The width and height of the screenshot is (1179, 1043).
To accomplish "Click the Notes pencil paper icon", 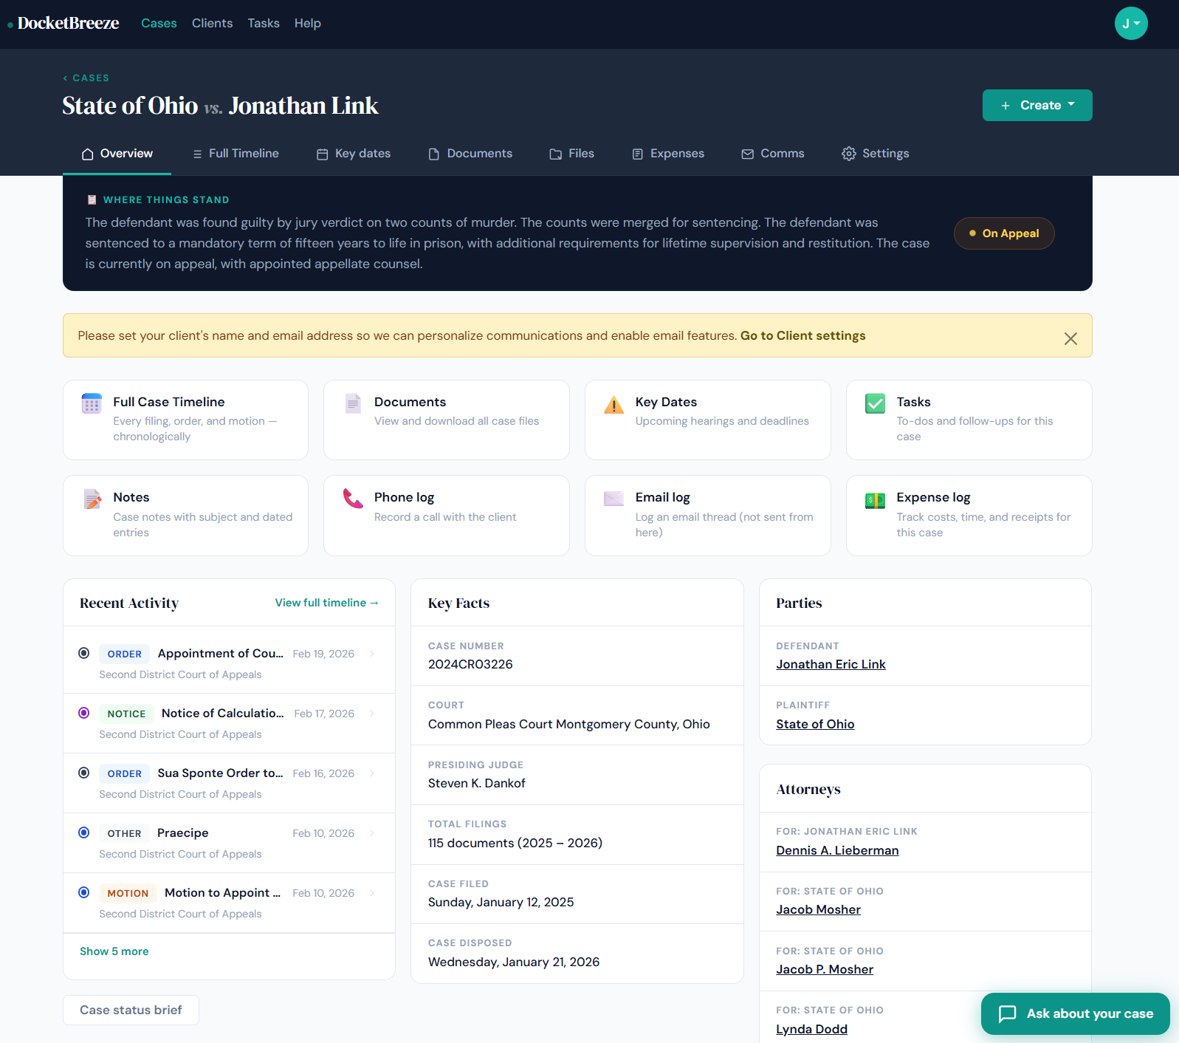I will (x=92, y=499).
